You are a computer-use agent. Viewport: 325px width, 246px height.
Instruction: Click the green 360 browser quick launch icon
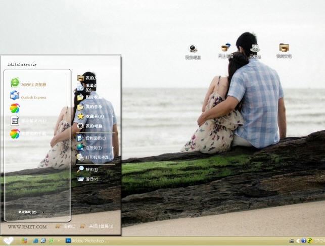coord(51,241)
